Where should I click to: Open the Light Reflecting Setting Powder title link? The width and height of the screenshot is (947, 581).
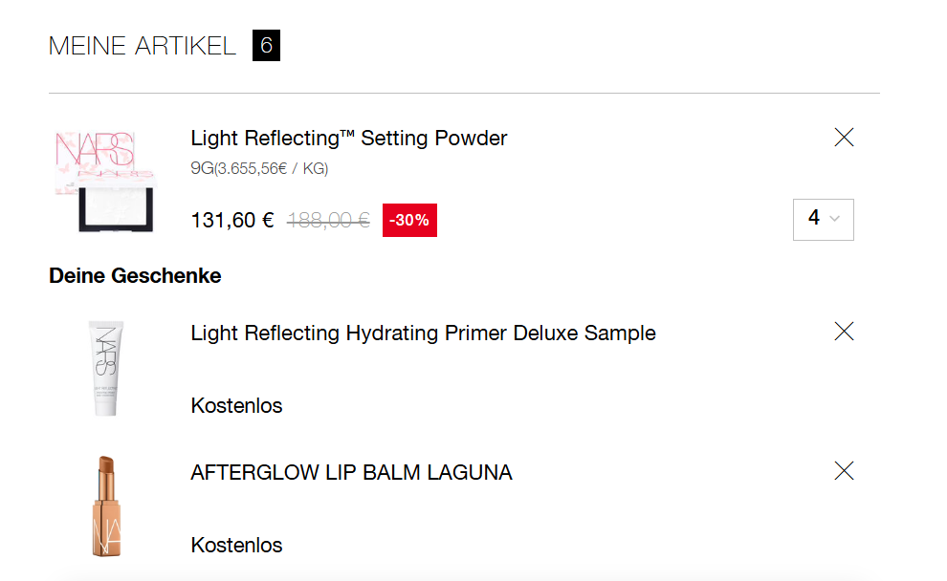click(349, 139)
